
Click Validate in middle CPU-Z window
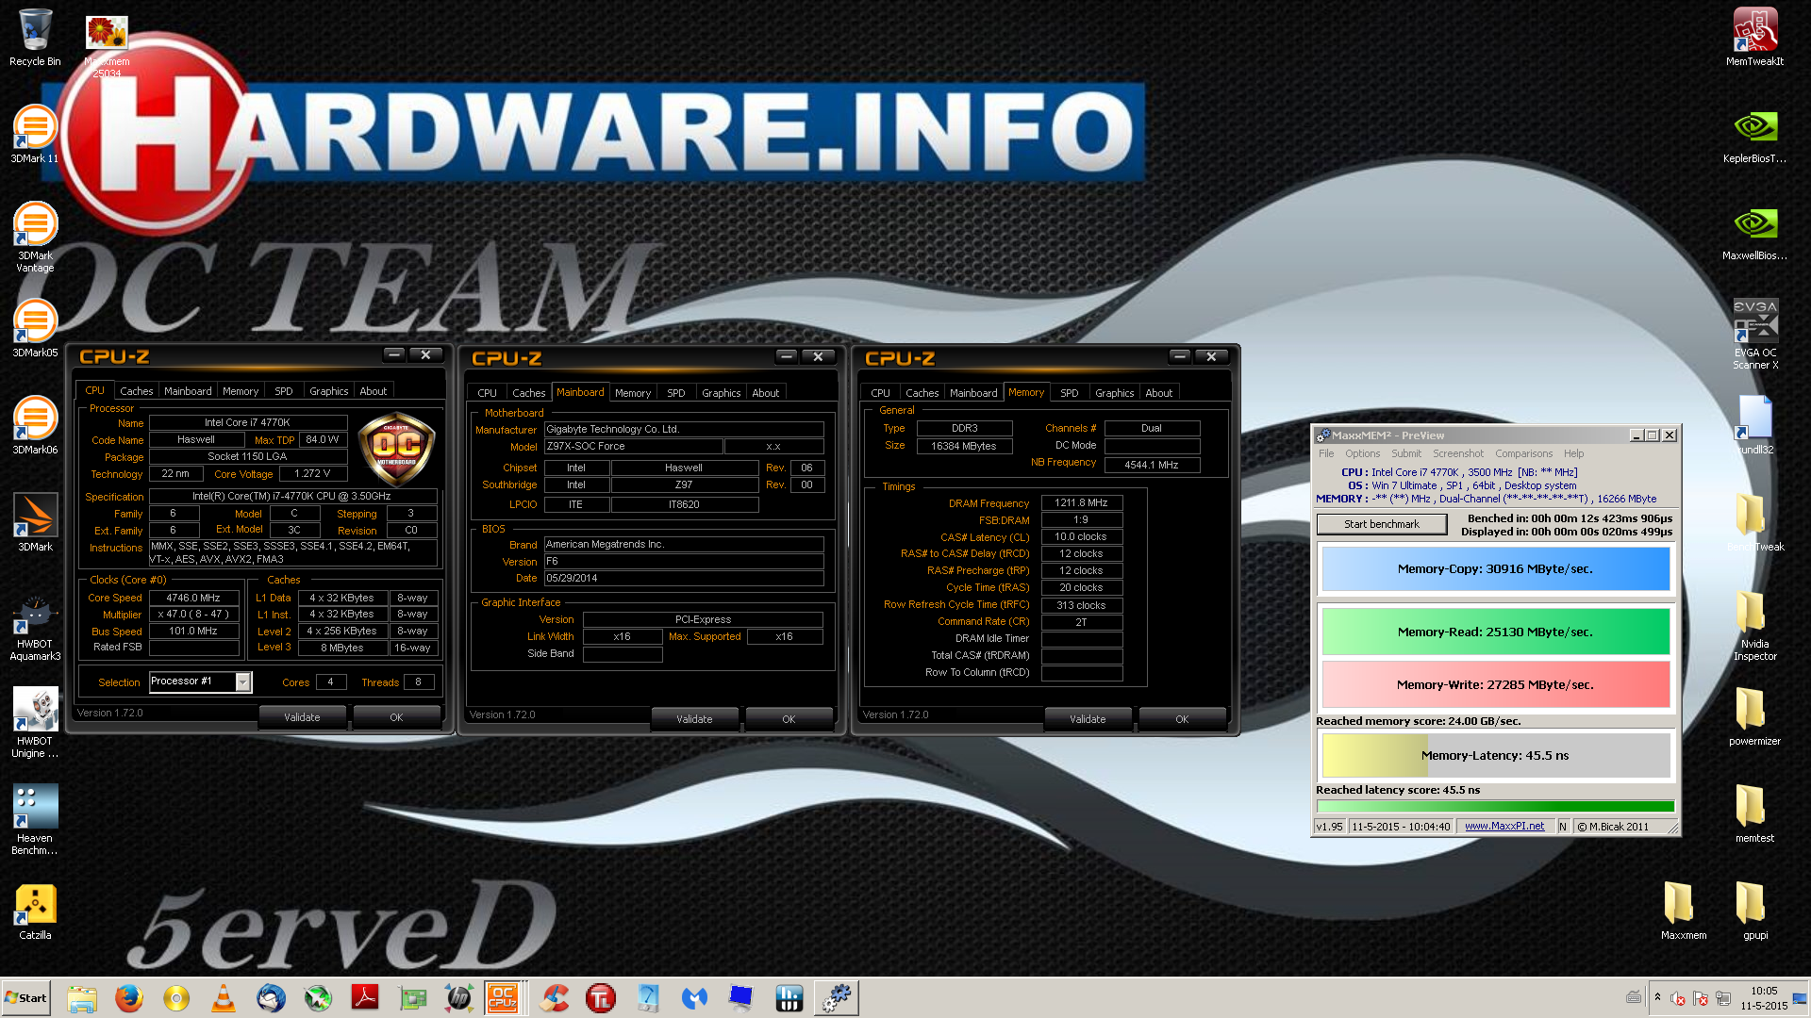coord(694,719)
